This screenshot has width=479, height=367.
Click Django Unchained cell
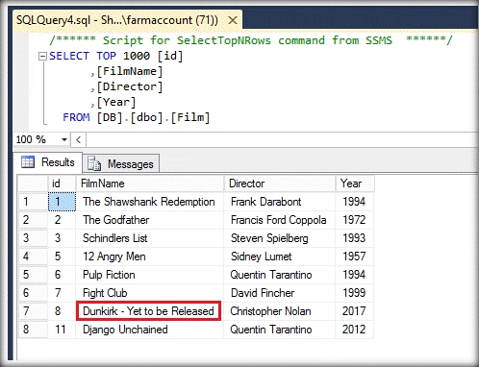click(x=150, y=330)
